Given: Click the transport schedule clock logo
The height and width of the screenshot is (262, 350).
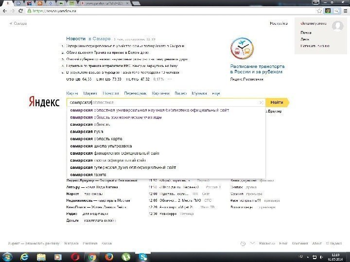Looking at the screenshot, I should 242,49.
